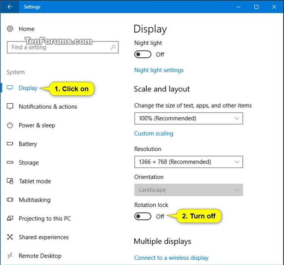The image size is (284, 265).
Task: Toggle the Rotation lock switch
Action: pos(143,217)
